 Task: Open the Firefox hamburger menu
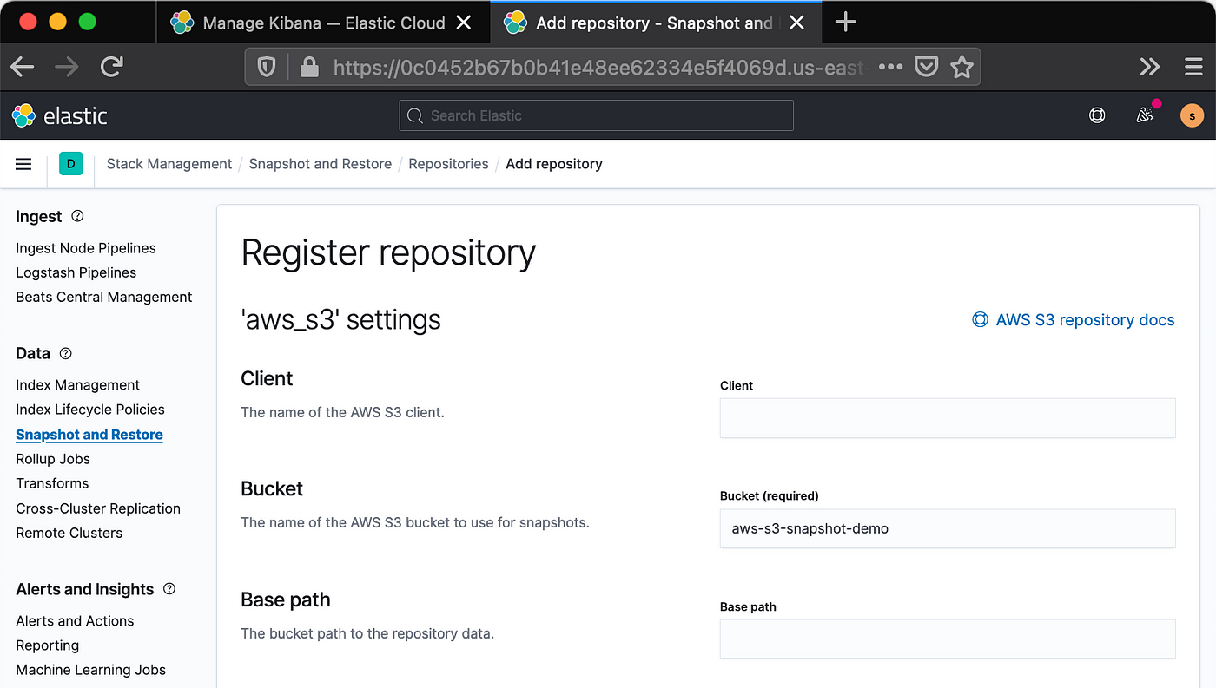(1193, 67)
